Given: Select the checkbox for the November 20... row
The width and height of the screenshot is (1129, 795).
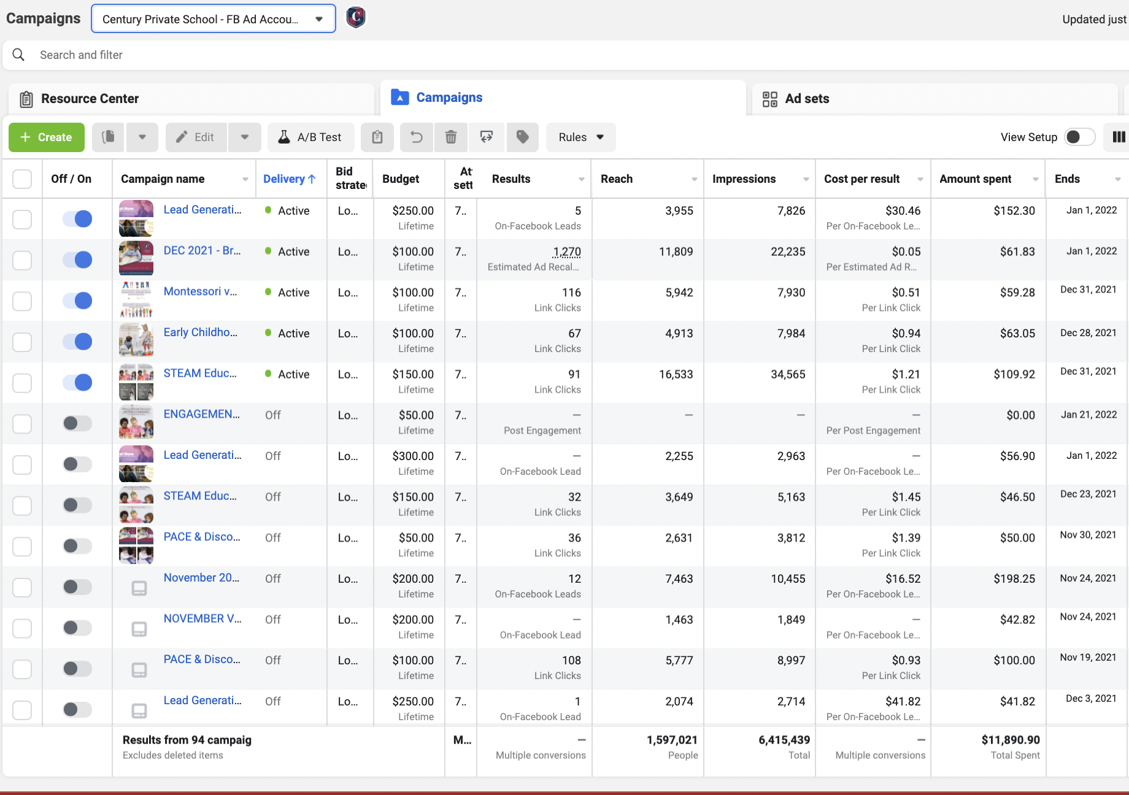Looking at the screenshot, I should click(x=22, y=587).
